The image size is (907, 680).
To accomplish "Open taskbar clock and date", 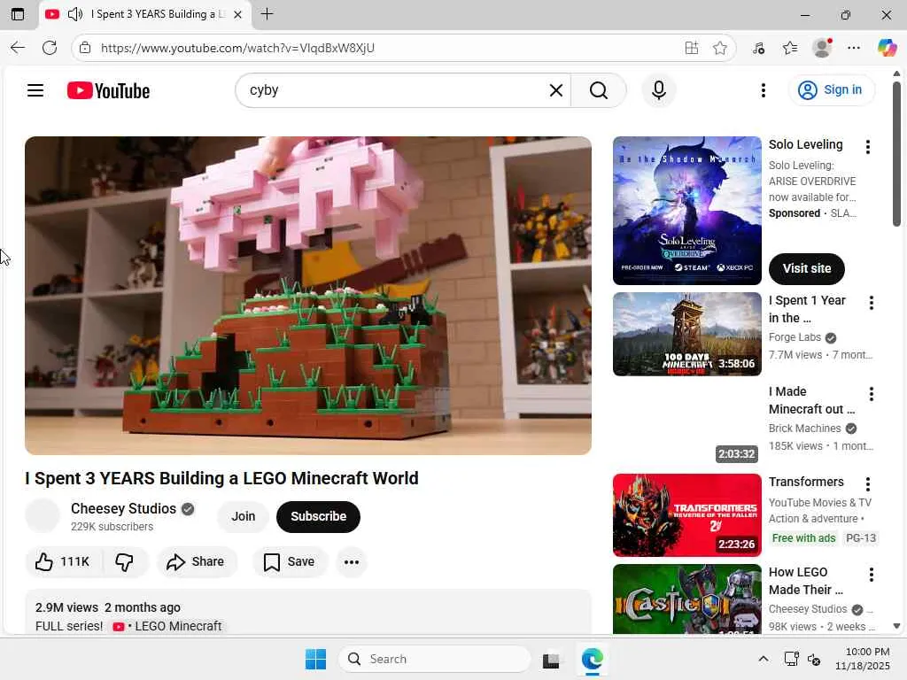I will tap(862, 659).
